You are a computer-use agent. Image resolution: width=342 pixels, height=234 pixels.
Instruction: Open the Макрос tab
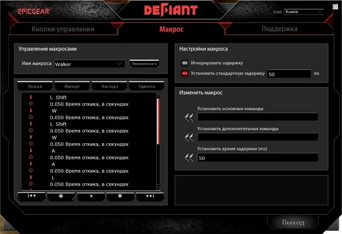click(x=171, y=29)
